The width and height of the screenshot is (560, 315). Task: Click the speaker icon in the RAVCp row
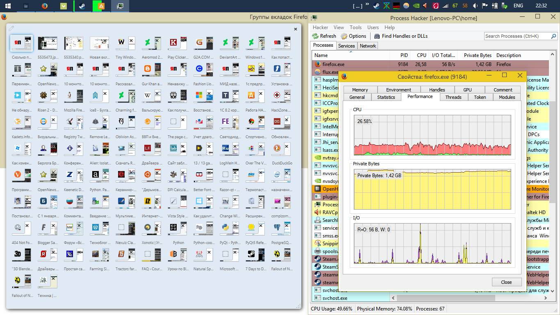pyautogui.click(x=317, y=212)
